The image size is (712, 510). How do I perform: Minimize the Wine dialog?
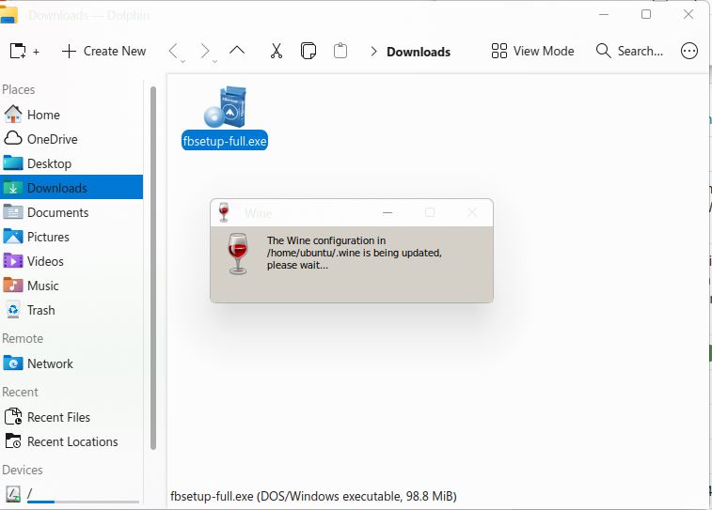click(x=388, y=212)
